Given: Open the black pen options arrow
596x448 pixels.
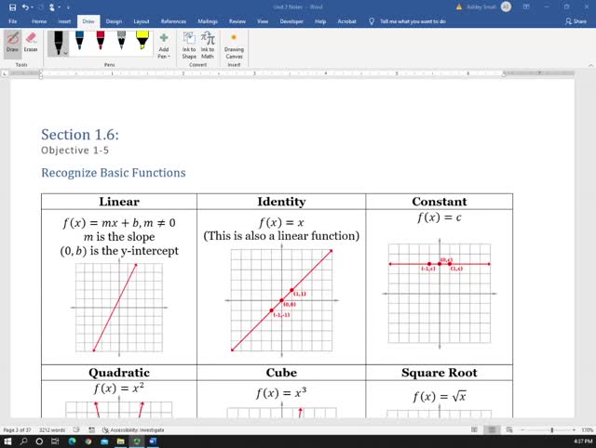Looking at the screenshot, I should tap(66, 53).
